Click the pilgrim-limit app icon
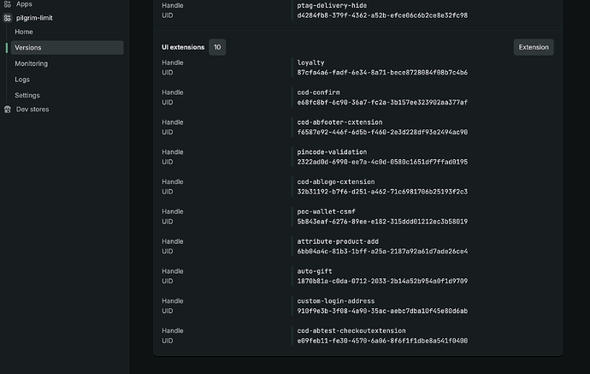The width and height of the screenshot is (590, 374). point(8,18)
